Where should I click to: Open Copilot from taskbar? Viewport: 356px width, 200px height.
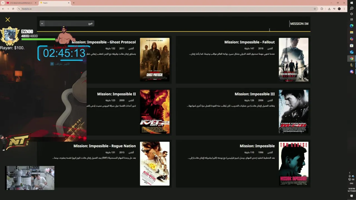coord(352,39)
